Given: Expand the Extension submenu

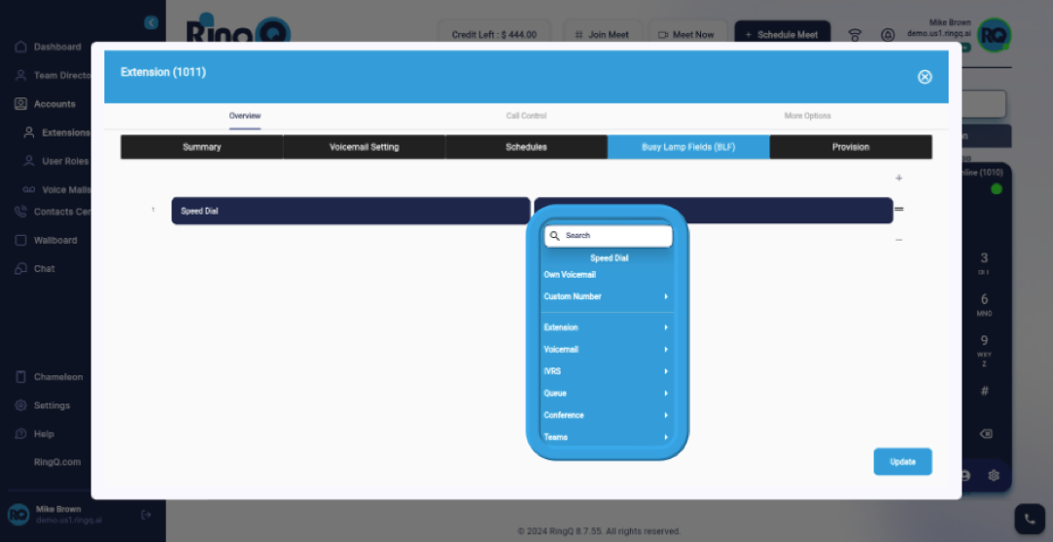Looking at the screenshot, I should 605,328.
